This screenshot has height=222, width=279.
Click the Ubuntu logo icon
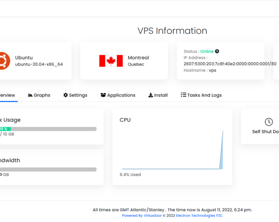(5, 61)
